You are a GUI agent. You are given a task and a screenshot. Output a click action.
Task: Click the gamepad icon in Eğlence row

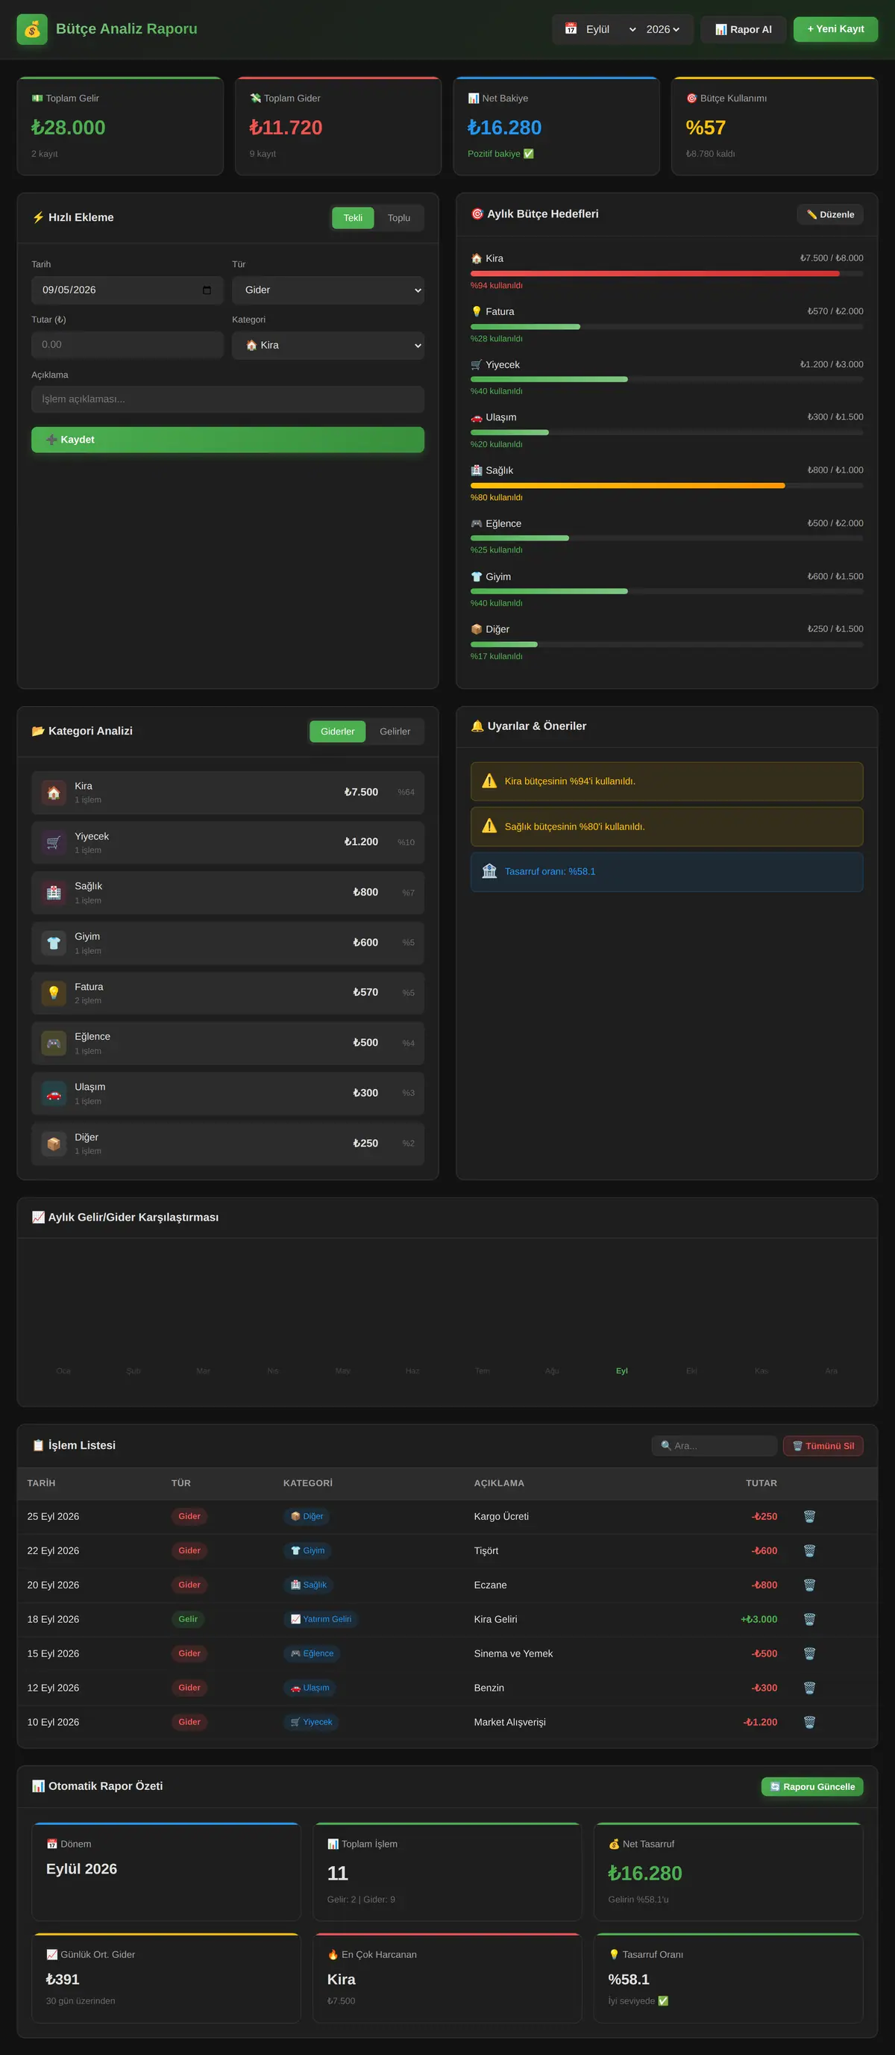click(x=54, y=1044)
